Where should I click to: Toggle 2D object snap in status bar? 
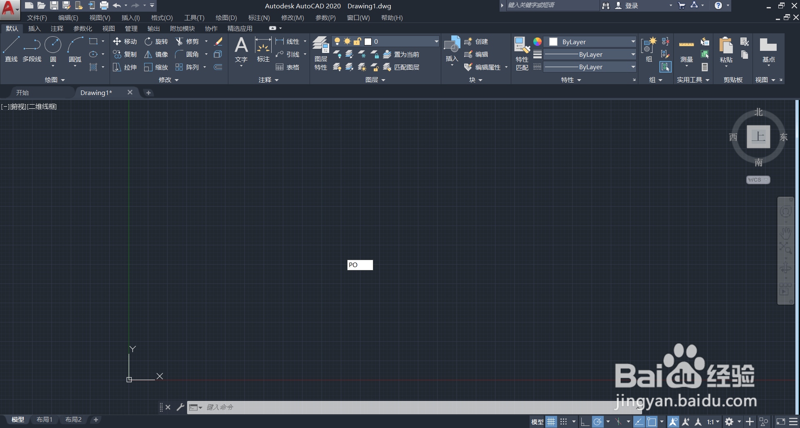pos(652,422)
